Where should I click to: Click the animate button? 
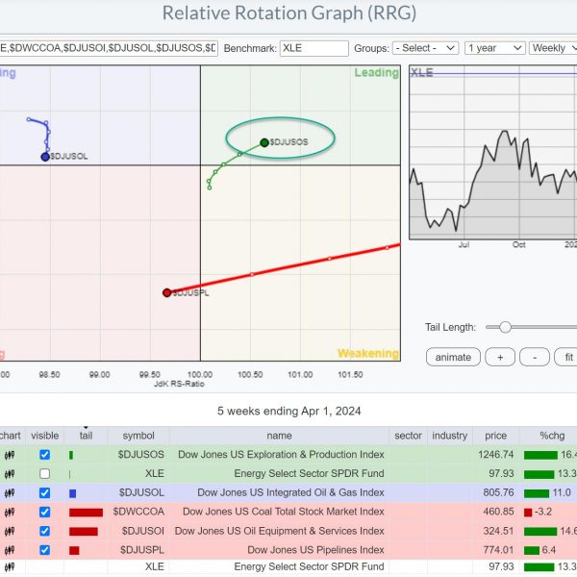point(453,358)
